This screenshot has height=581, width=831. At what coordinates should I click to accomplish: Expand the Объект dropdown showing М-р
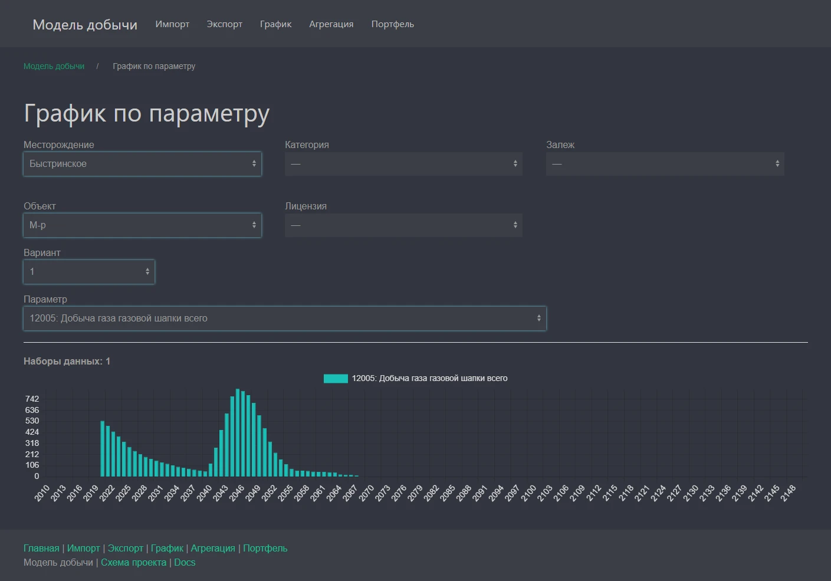tap(142, 225)
